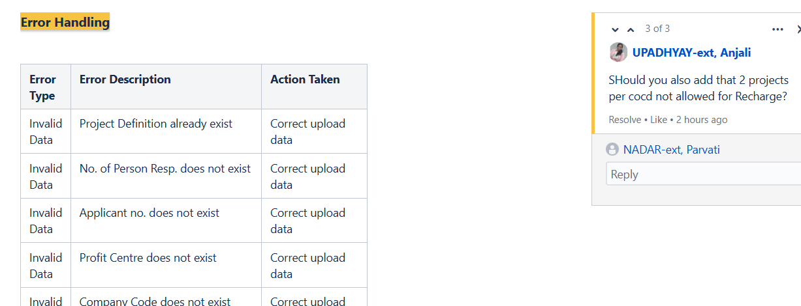801x306 pixels.
Task: Click the 'Project Definition already exist' cell
Action: point(156,124)
